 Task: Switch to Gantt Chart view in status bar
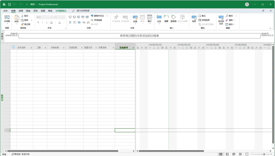point(221,154)
